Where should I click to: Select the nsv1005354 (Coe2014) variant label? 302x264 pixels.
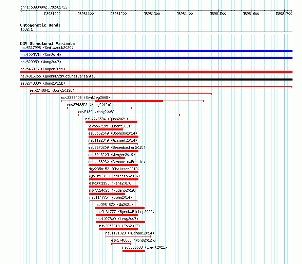(41, 55)
